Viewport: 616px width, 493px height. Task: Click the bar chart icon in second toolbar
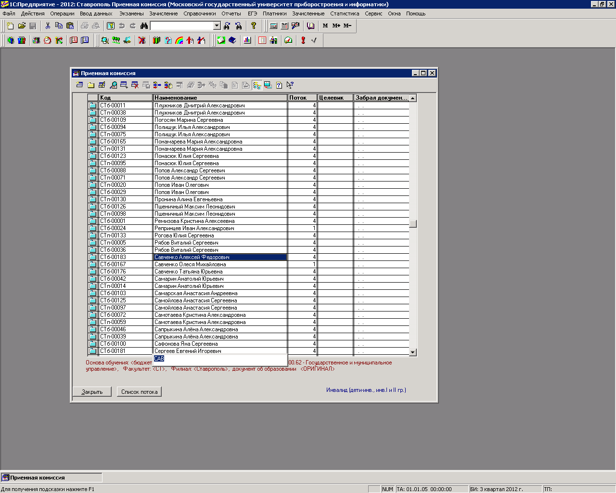pyautogui.click(x=247, y=40)
